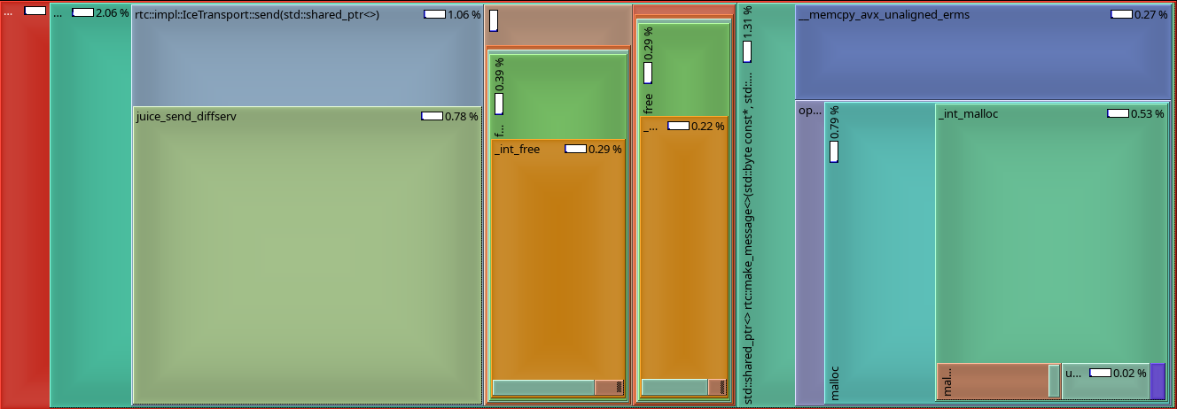Screen dimensions: 1177x409
Task: Click the brown mal... block inside _int_malloc
Action: pos(993,381)
